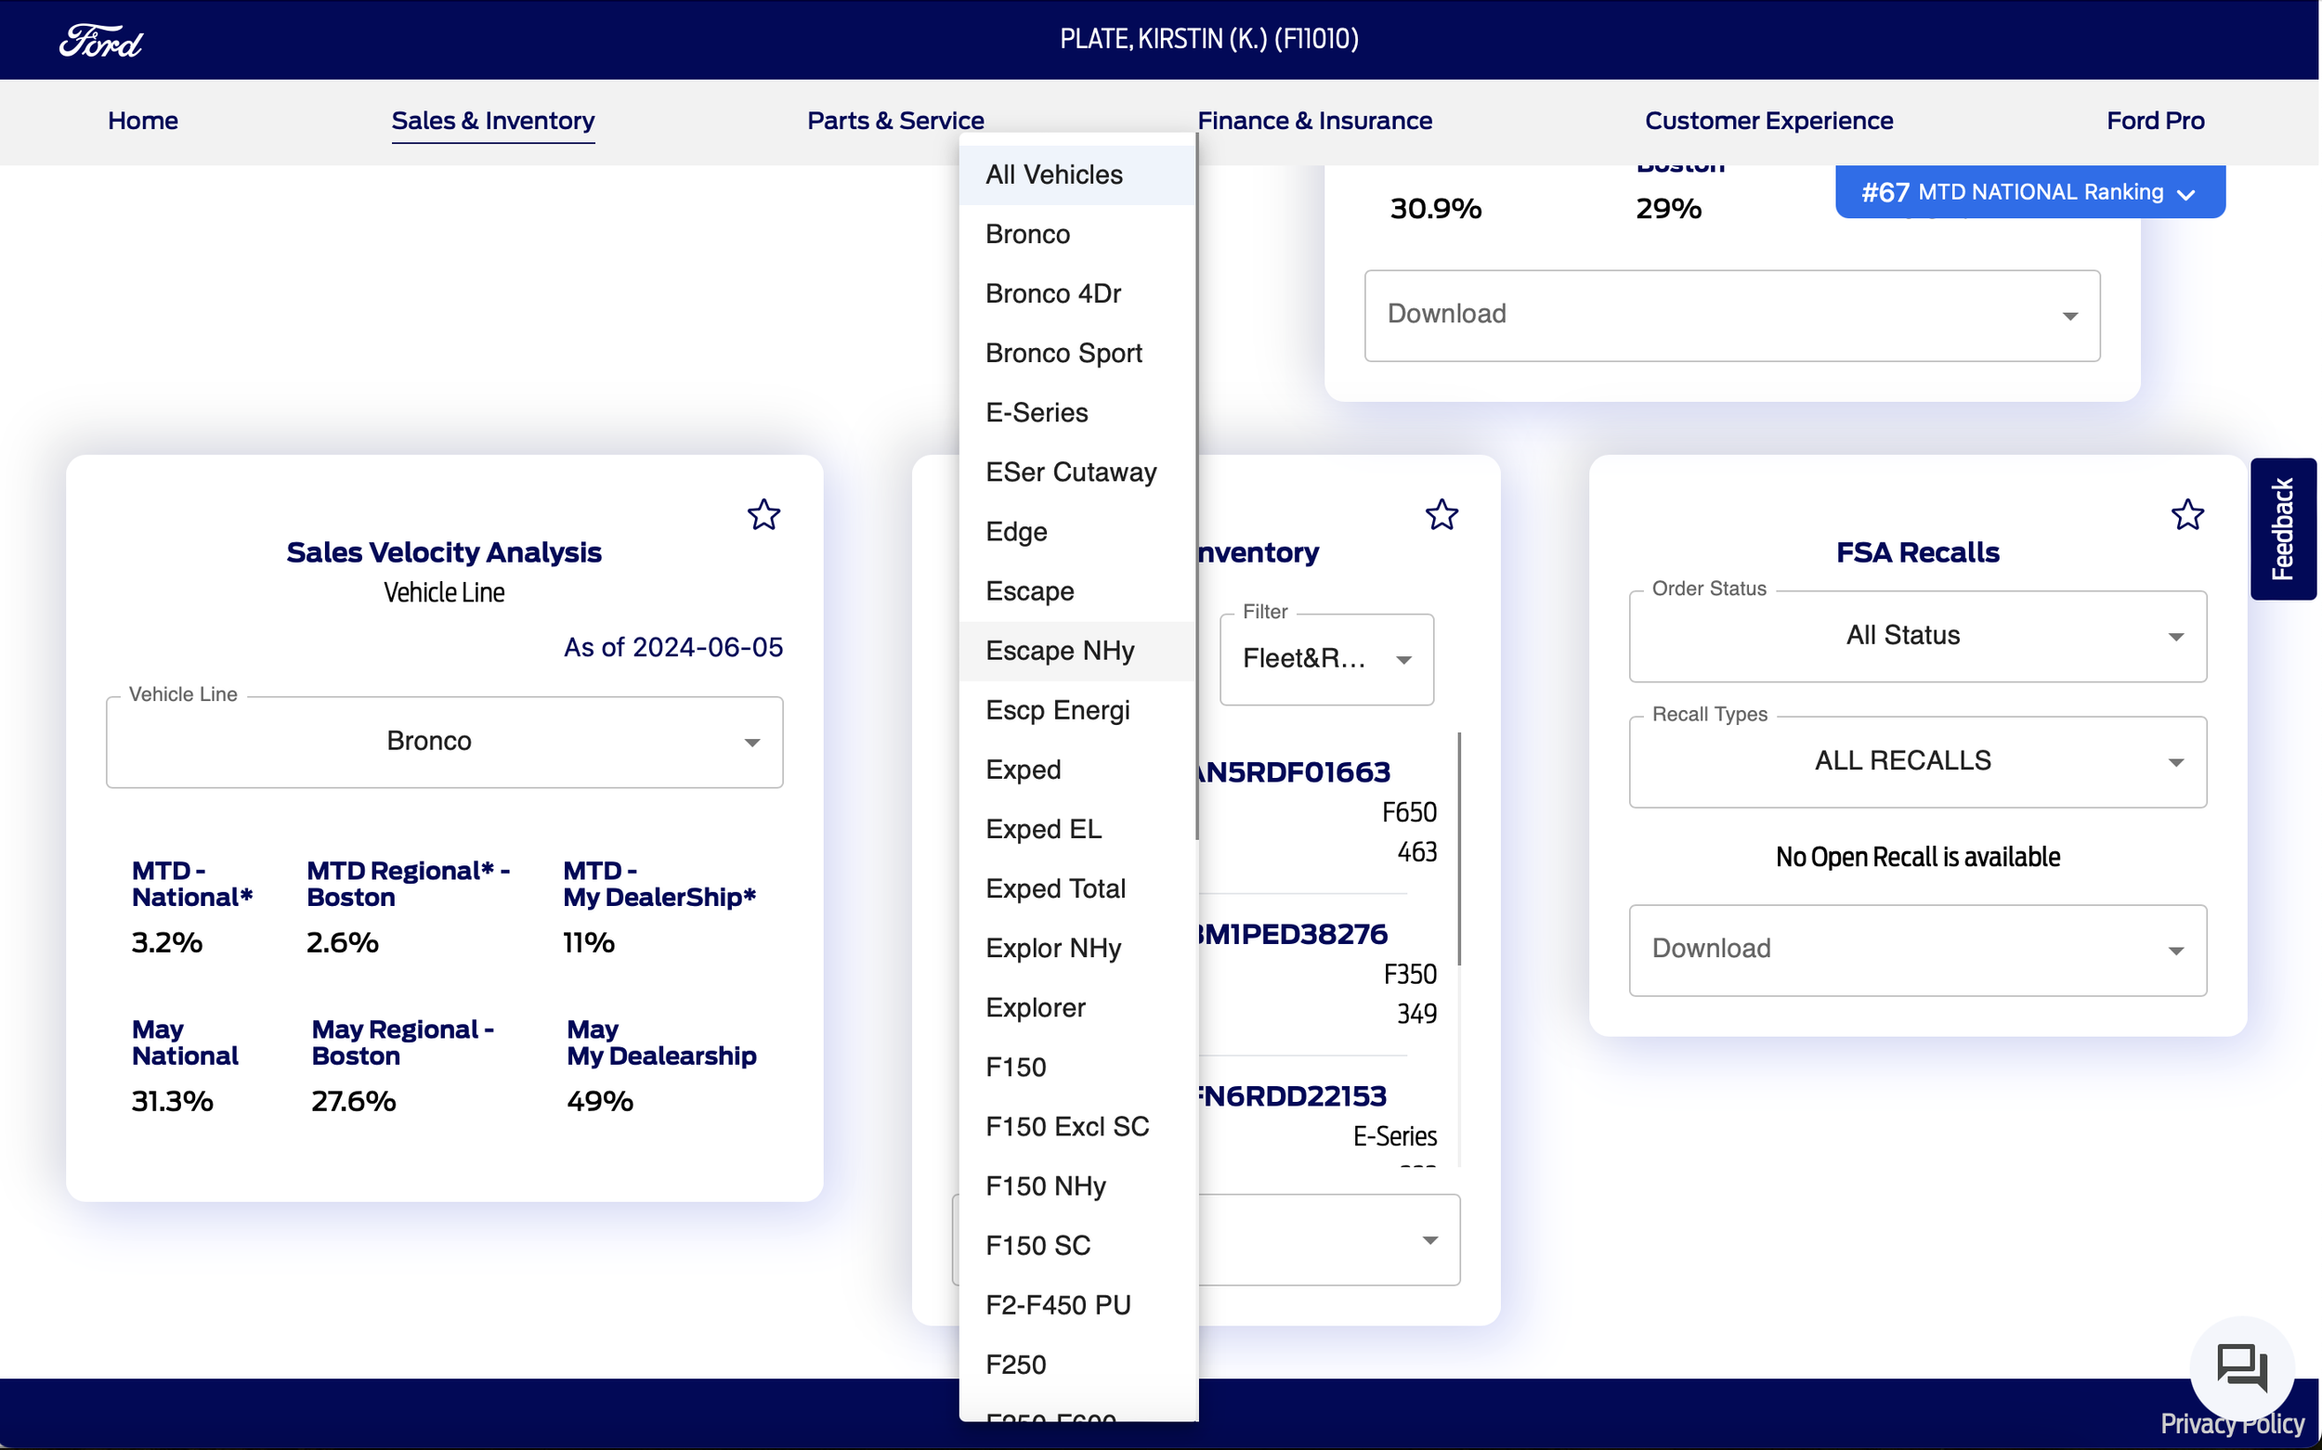
Task: Choose F250 from the list
Action: 1076,1364
